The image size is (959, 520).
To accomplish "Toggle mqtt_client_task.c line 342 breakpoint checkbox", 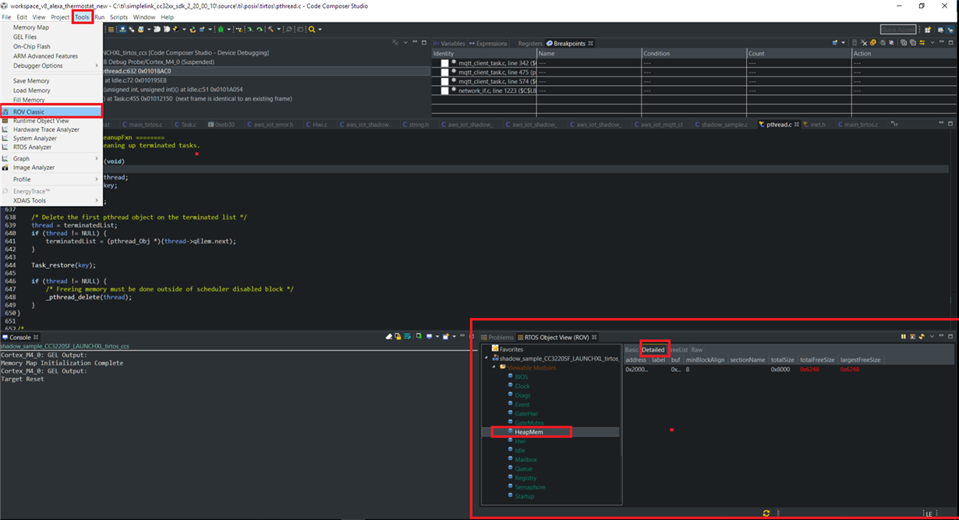I will pos(444,62).
